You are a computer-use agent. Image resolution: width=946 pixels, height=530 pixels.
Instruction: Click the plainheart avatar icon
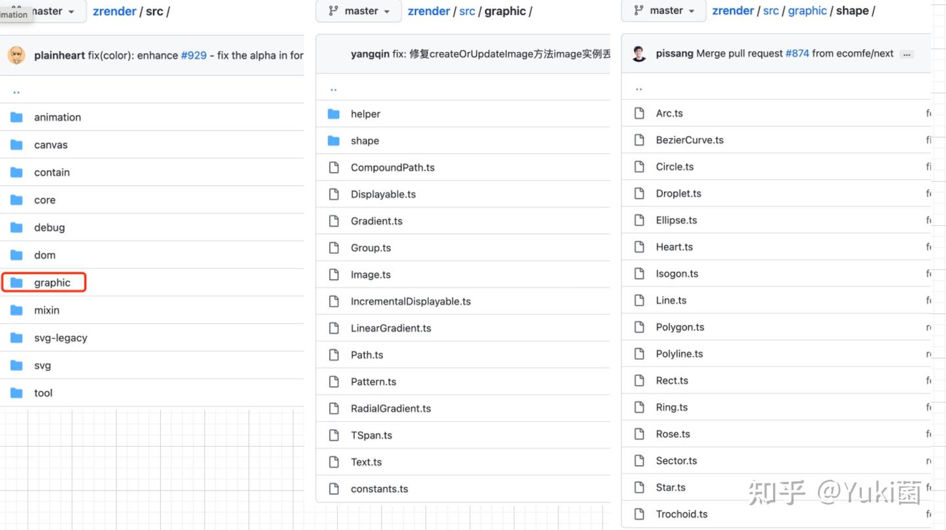click(x=16, y=55)
